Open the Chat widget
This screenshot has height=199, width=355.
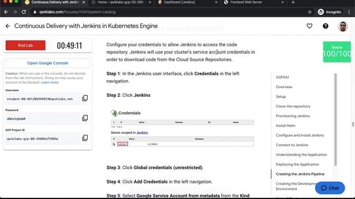[330, 188]
